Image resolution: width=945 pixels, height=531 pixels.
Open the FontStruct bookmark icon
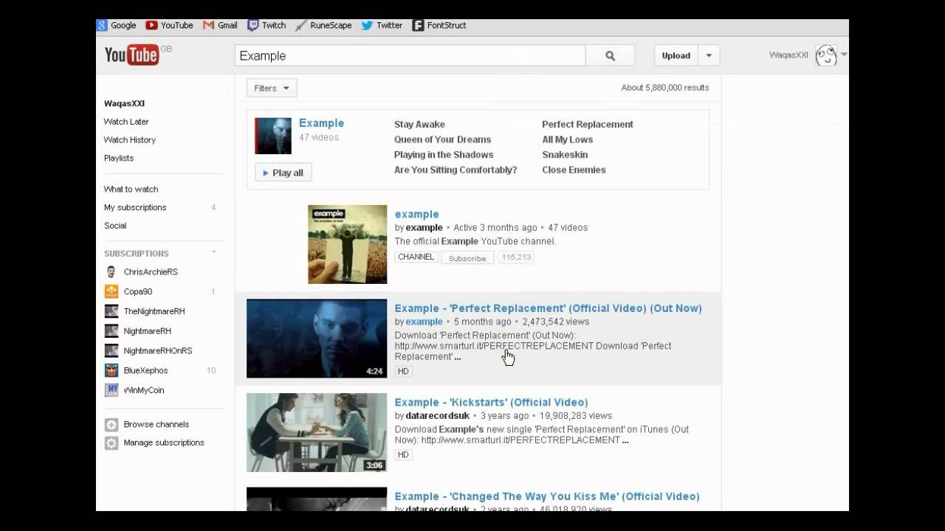tap(418, 25)
